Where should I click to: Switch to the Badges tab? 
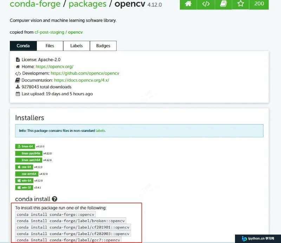pos(103,46)
